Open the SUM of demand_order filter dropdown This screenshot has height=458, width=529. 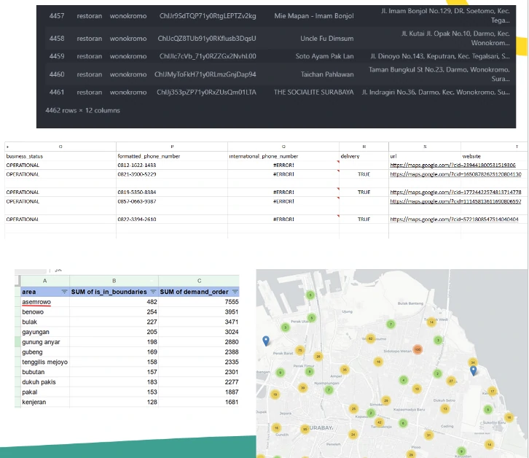click(x=234, y=292)
